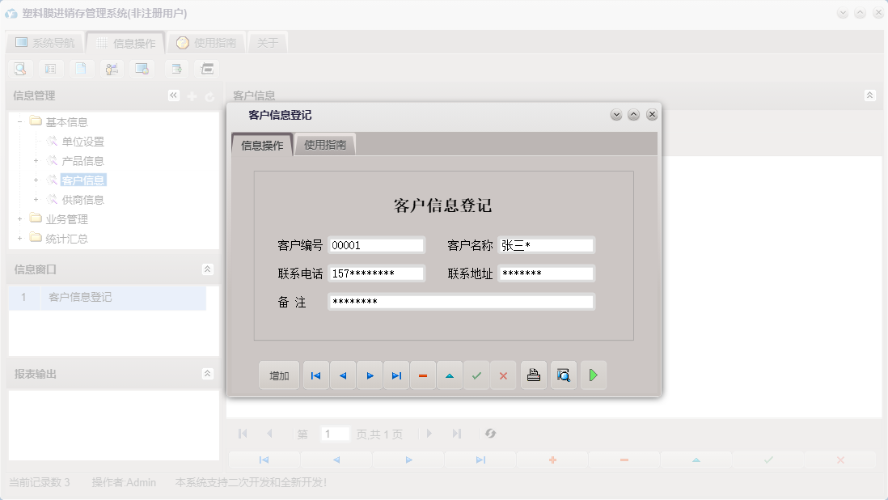Go back to the previous record
888x500 pixels.
coord(343,375)
